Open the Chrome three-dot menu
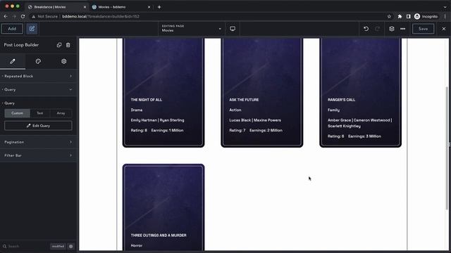Viewport: 451px width, 253px height. pos(445,17)
